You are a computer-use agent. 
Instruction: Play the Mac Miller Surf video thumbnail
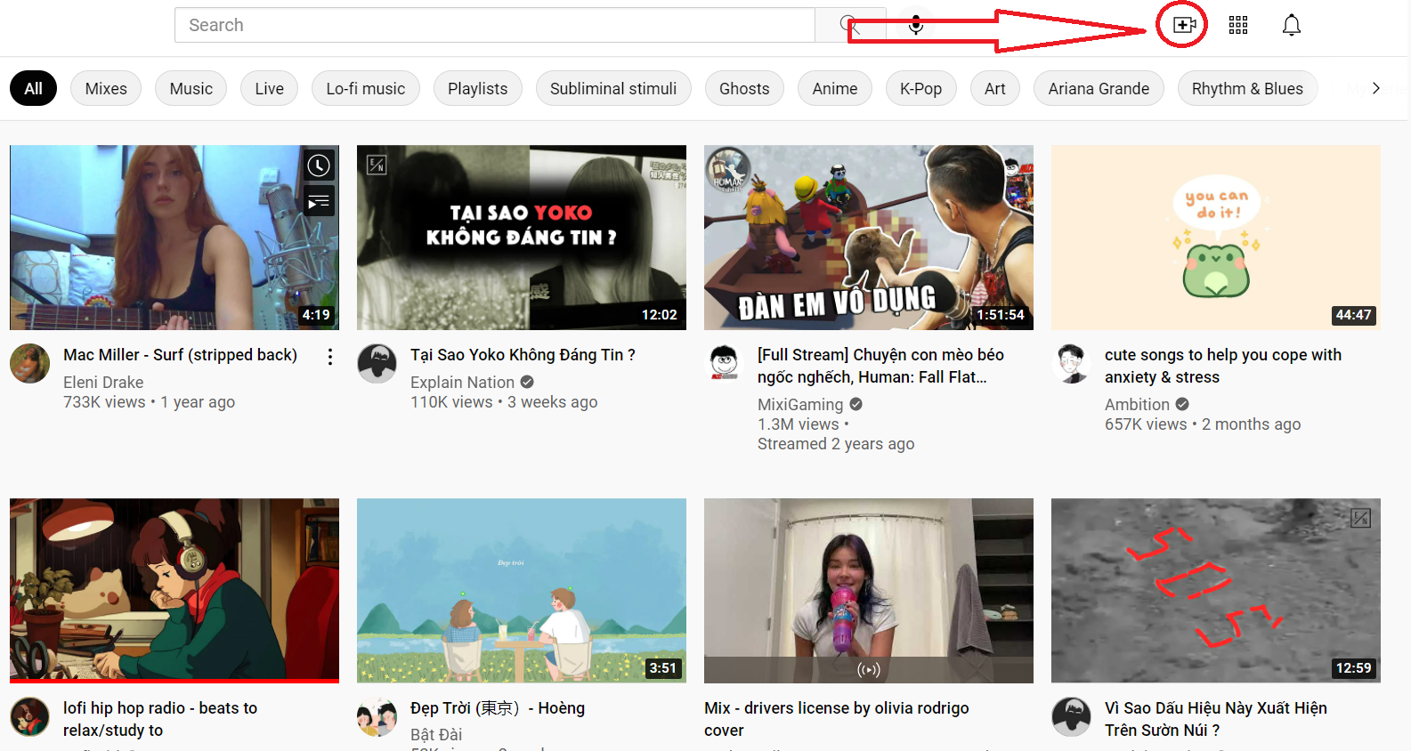coord(174,238)
